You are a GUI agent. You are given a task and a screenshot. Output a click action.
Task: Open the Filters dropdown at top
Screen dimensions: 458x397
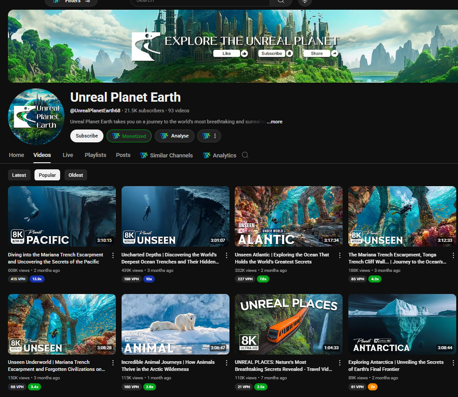click(71, 2)
